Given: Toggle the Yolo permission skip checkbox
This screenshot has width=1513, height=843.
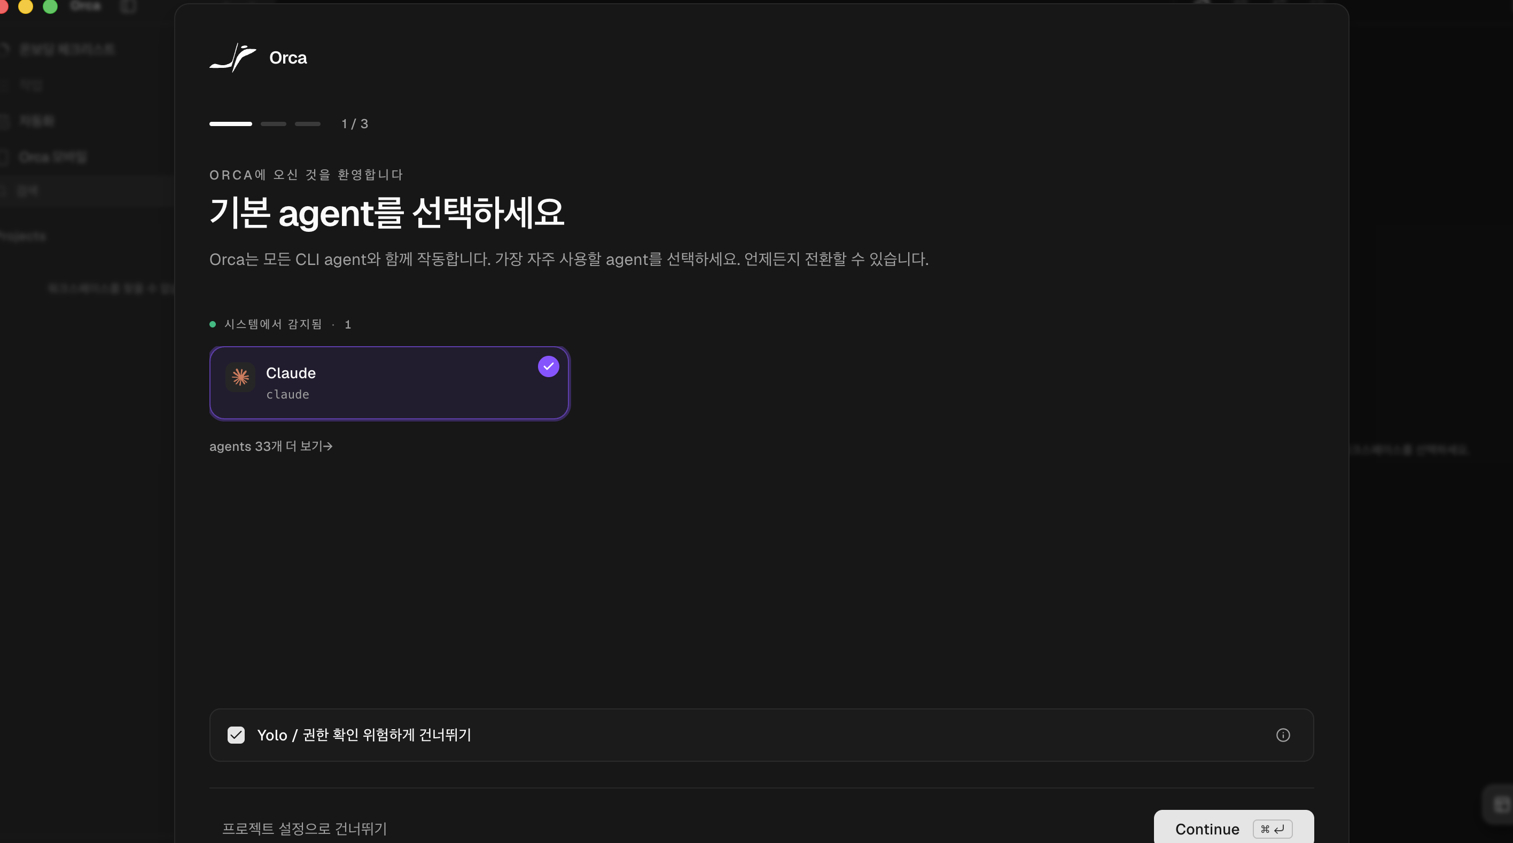Looking at the screenshot, I should (236, 735).
